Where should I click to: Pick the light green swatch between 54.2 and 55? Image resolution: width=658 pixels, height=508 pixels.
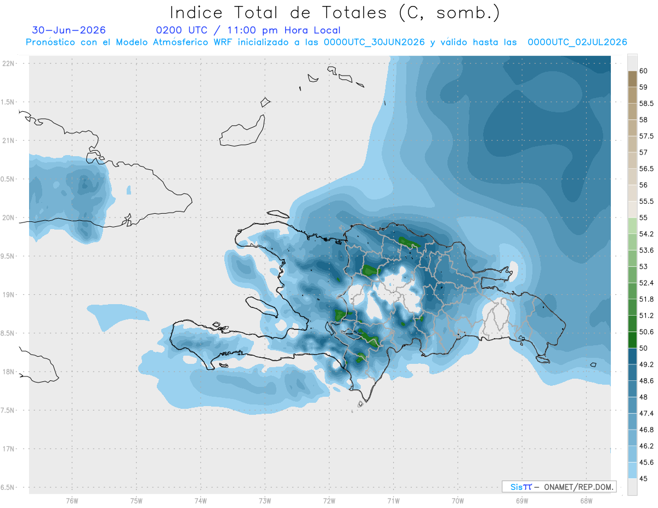tap(632, 226)
